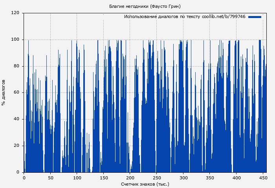Click the x-axis tick label 200
This screenshot has width=275, height=188.
pyautogui.click(x=130, y=177)
